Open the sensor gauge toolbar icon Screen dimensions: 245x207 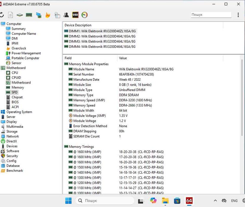click(x=84, y=15)
